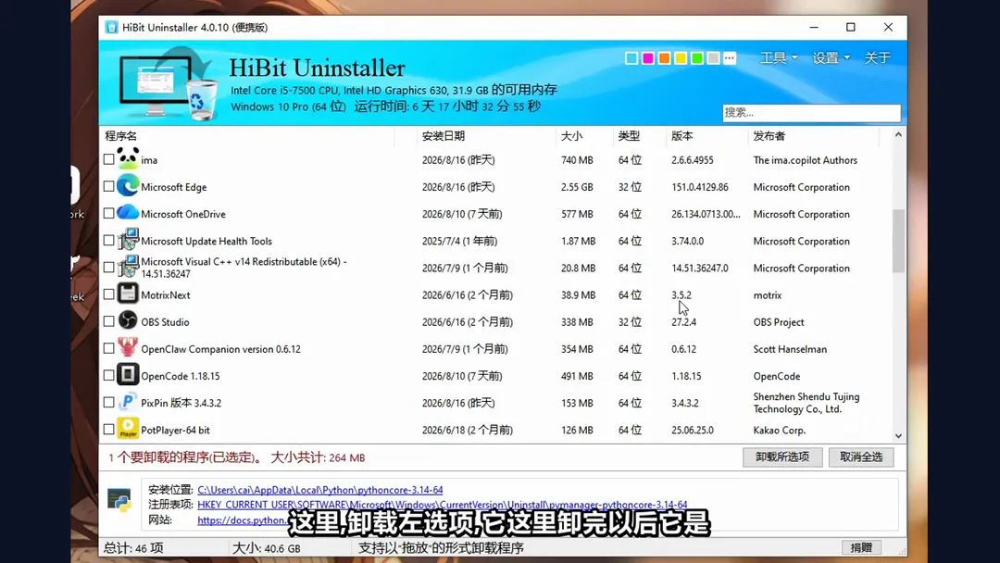Open the HKEY_CURRENT_USER registry key link

442,505
